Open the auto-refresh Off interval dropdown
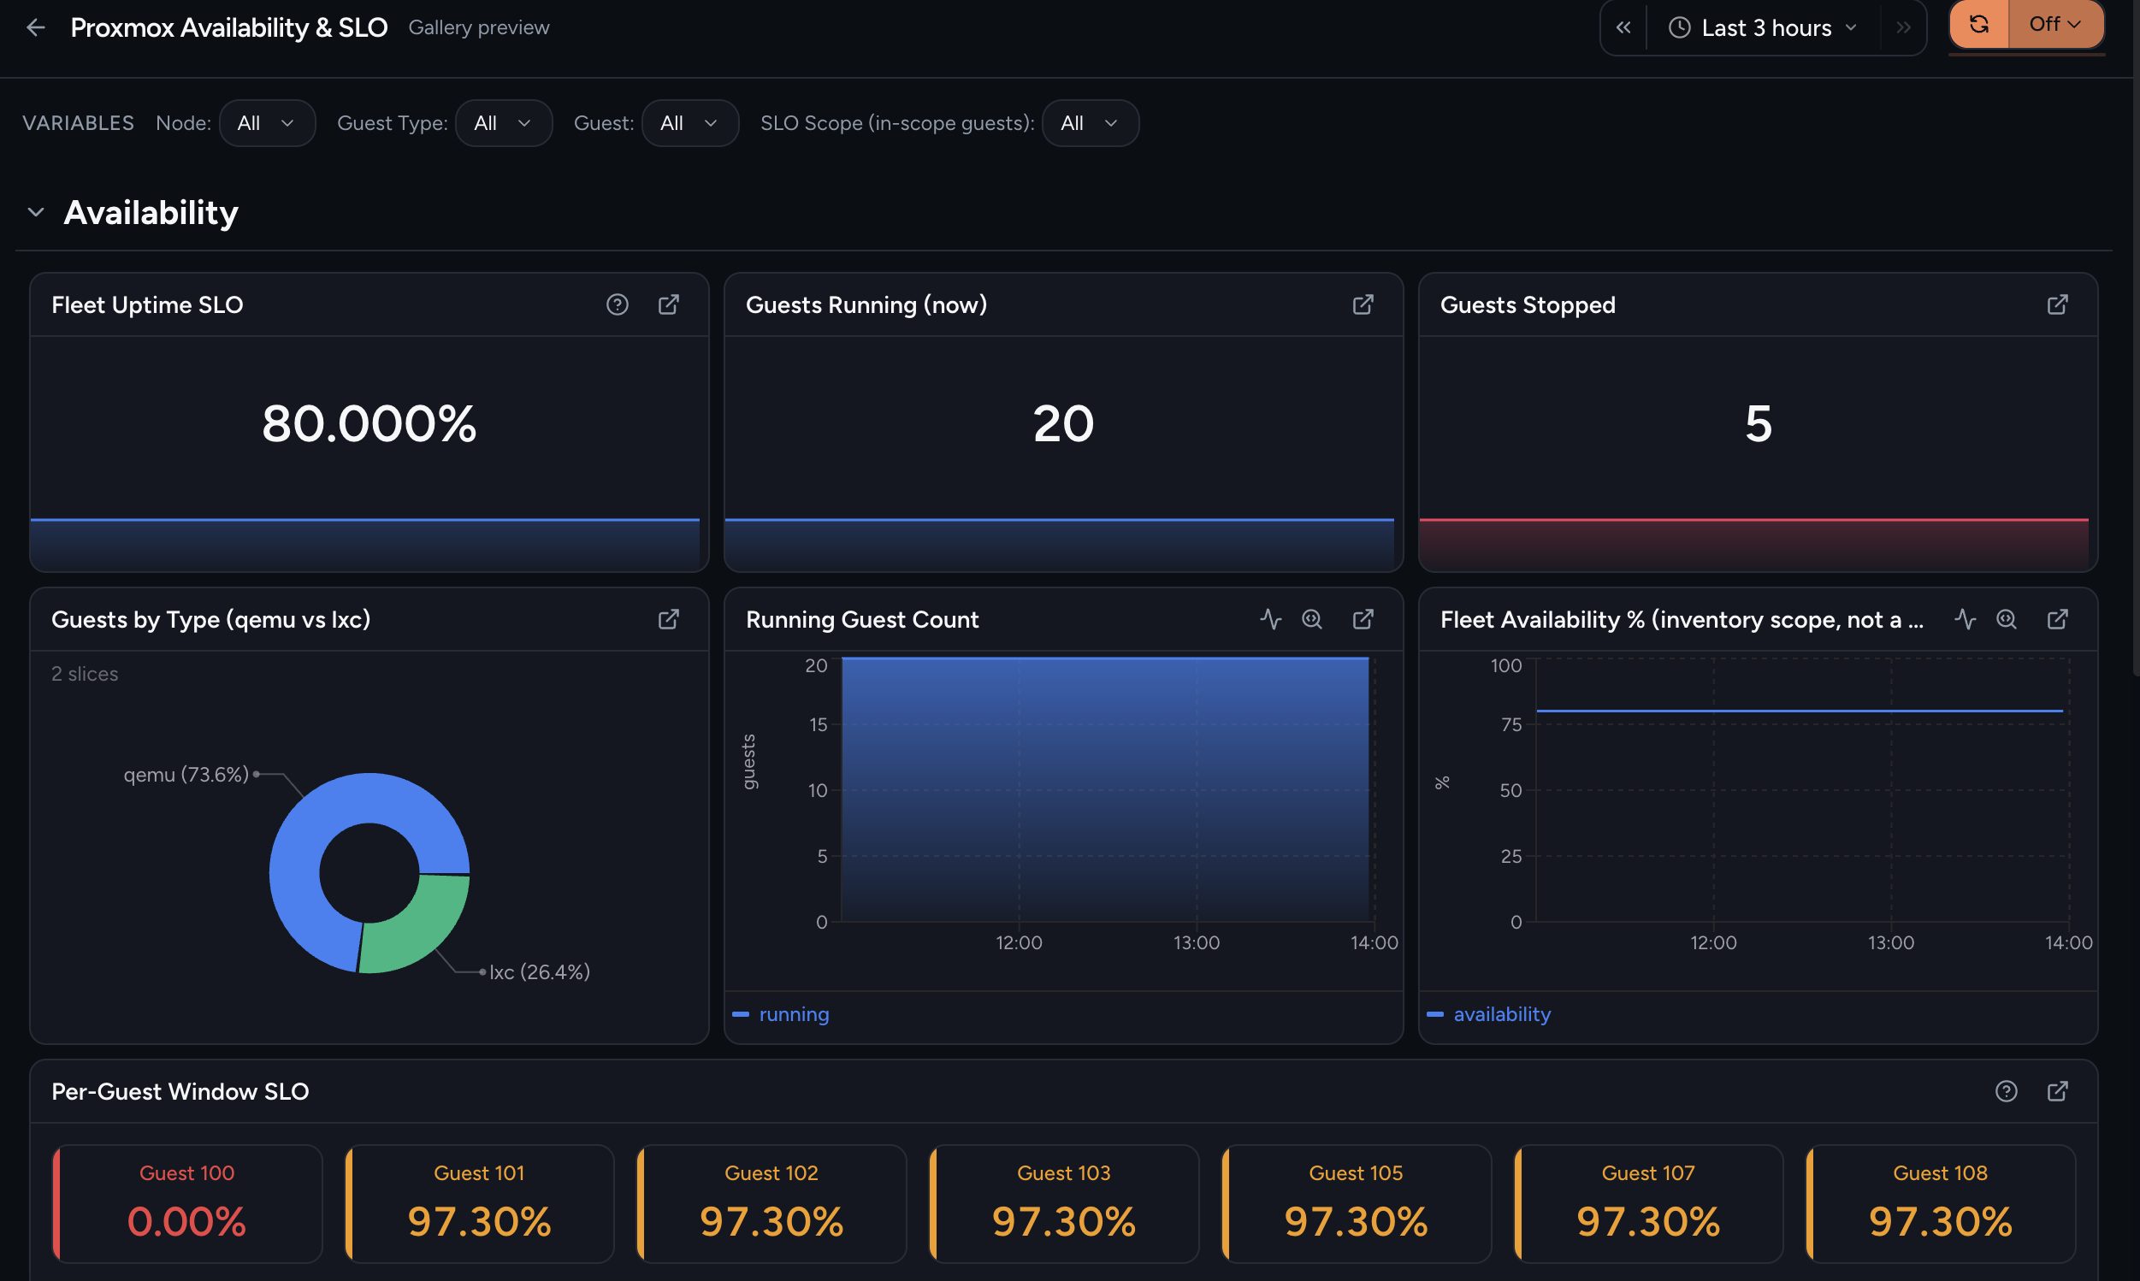Viewport: 2140px width, 1281px height. (x=2055, y=24)
